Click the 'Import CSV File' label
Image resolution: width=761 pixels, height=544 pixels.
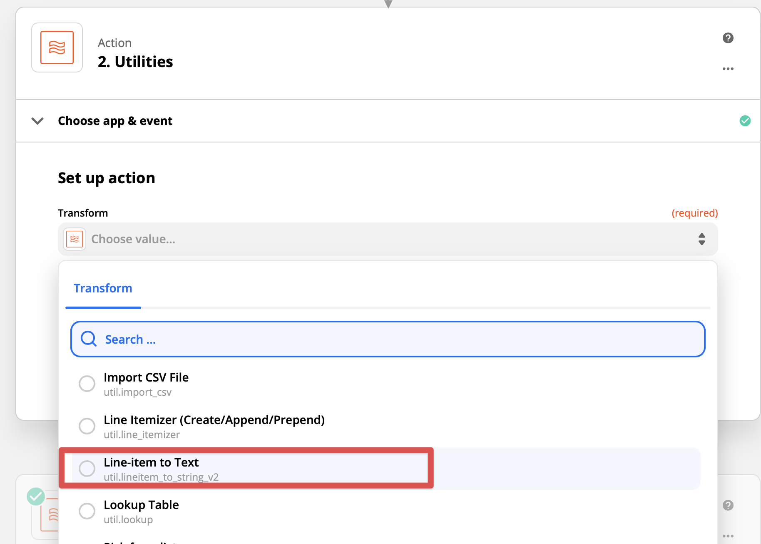(x=146, y=377)
